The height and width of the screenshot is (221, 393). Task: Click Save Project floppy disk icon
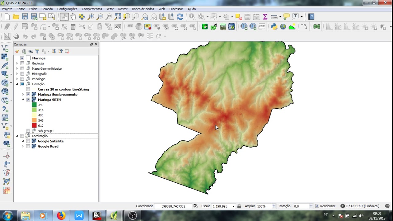click(25, 17)
